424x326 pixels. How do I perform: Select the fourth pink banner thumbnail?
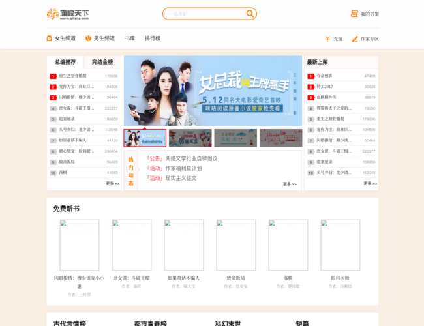tap(281, 138)
